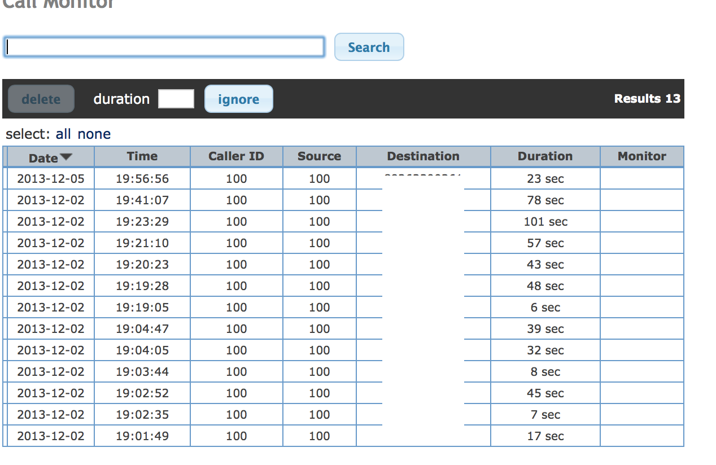Viewport: 716px width, 465px height.
Task: Sort by the Time column header
Action: pyautogui.click(x=142, y=156)
